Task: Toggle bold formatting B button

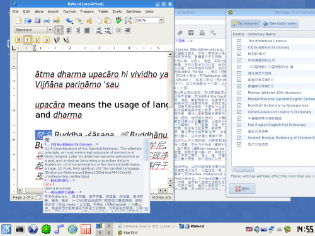Action: [x=18, y=40]
